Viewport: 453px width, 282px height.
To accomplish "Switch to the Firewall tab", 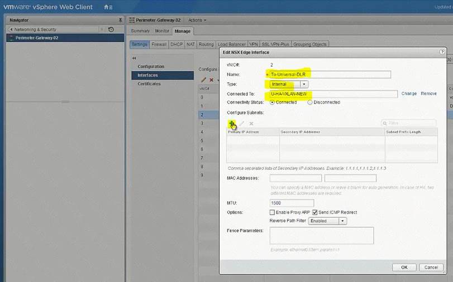I will point(159,44).
